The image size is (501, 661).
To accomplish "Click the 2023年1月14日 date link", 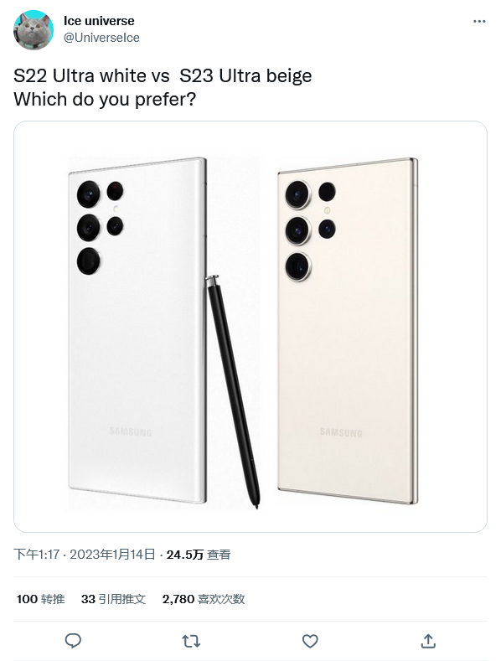I will 112,555.
